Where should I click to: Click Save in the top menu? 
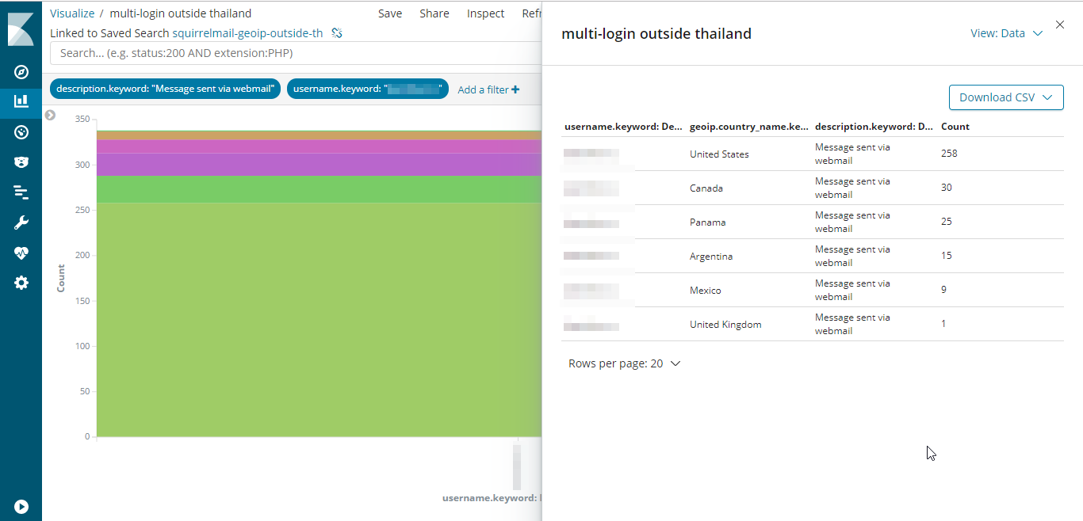point(389,13)
